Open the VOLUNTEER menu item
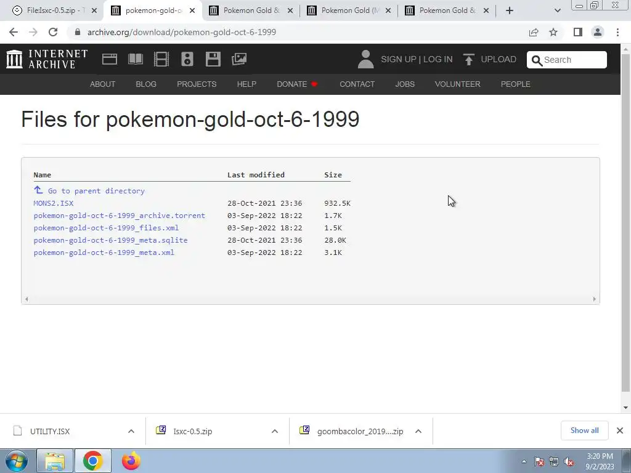Image resolution: width=631 pixels, height=473 pixels. [x=458, y=84]
